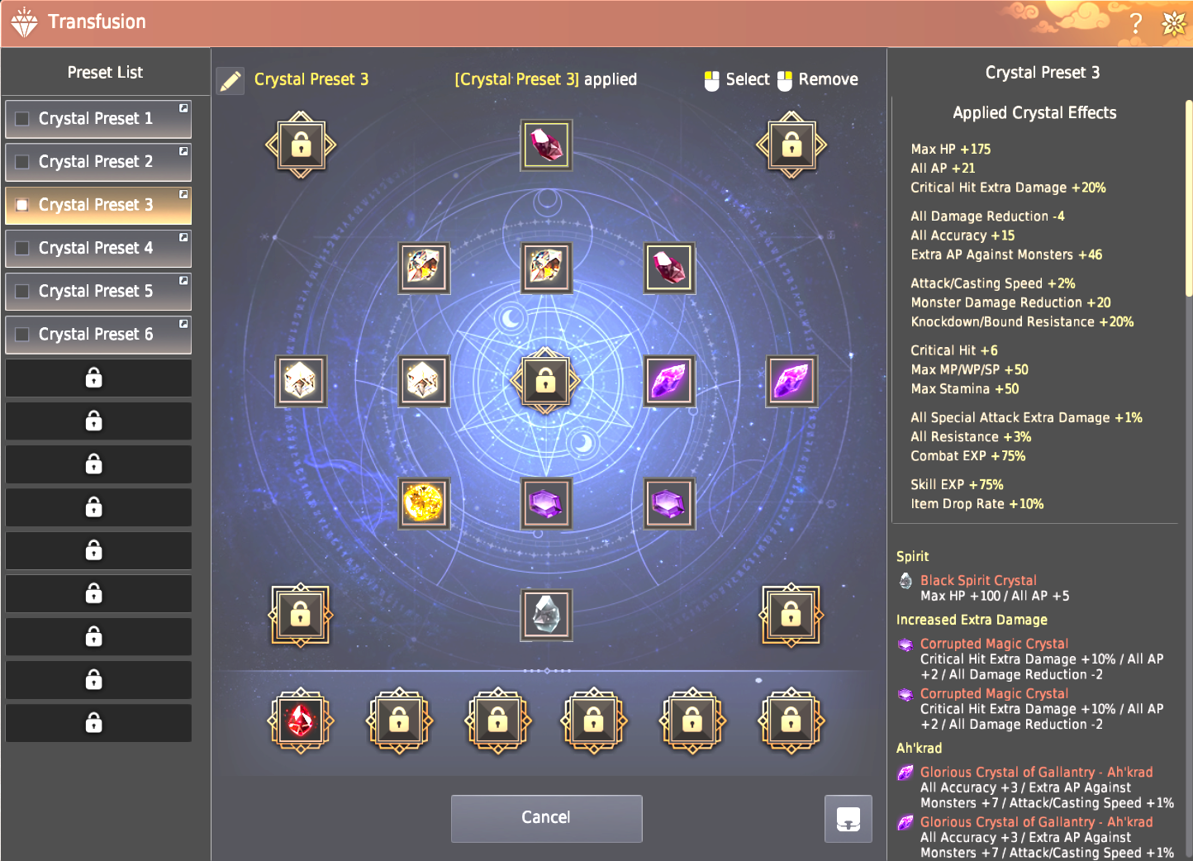Unlock the first locked preset slot

point(98,378)
